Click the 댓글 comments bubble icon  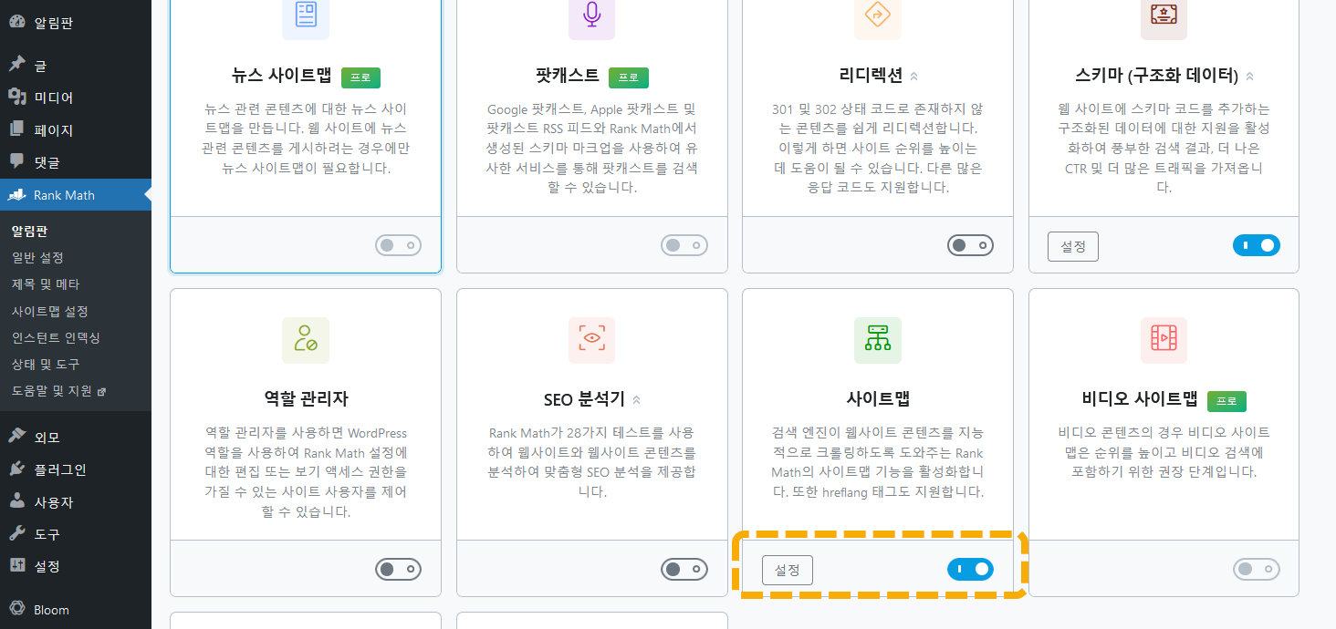coord(16,162)
